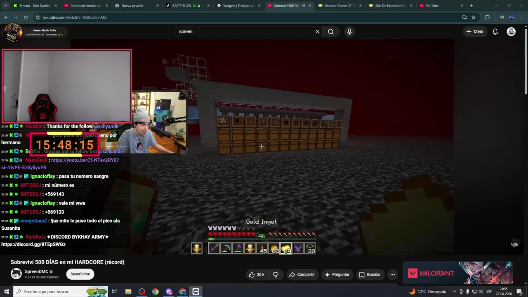Click the Master Media Chile logo

(x=12, y=32)
